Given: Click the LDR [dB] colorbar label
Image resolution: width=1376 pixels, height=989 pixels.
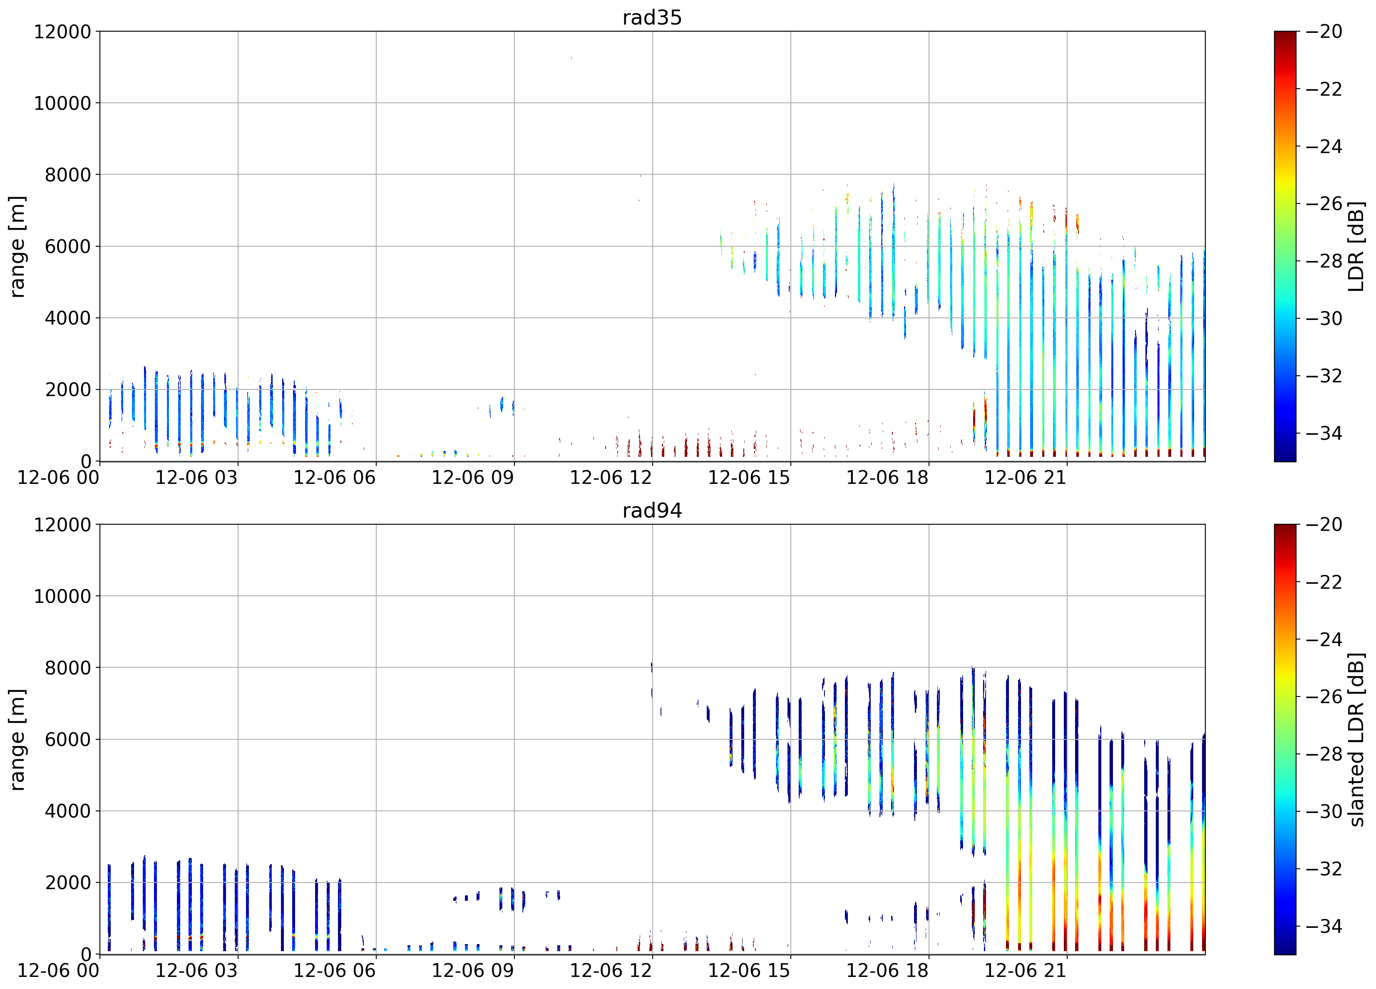Looking at the screenshot, I should [x=1356, y=246].
